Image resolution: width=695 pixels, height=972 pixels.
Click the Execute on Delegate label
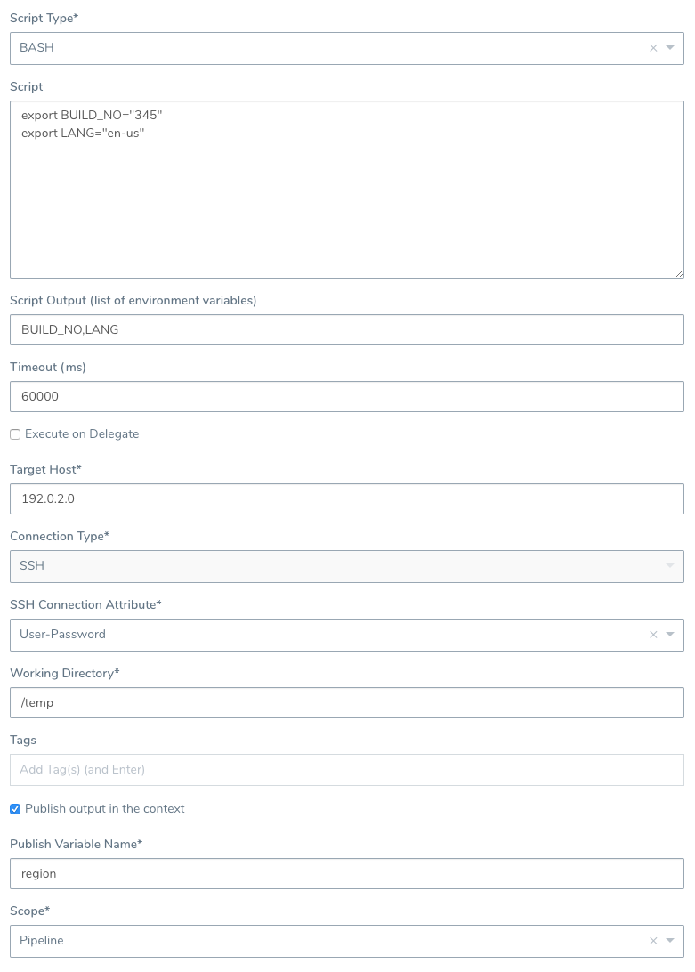[82, 434]
